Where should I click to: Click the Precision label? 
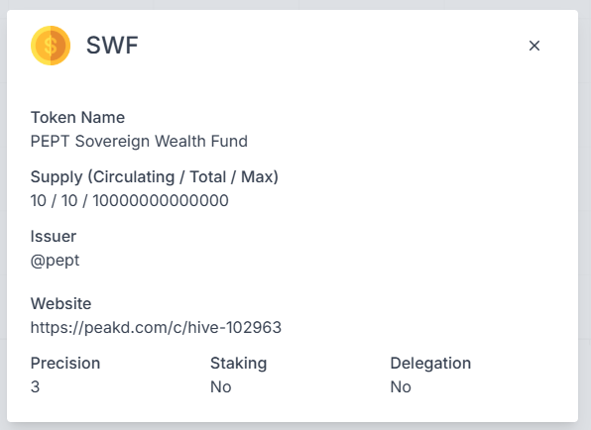coord(65,363)
